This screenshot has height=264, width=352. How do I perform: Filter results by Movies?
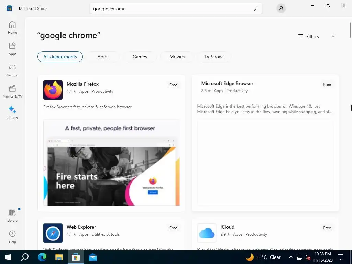(x=177, y=57)
